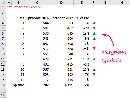Viewport: 130px width, 98px height.
Task: Click the green triangle in row 11
Action: click(94, 59)
